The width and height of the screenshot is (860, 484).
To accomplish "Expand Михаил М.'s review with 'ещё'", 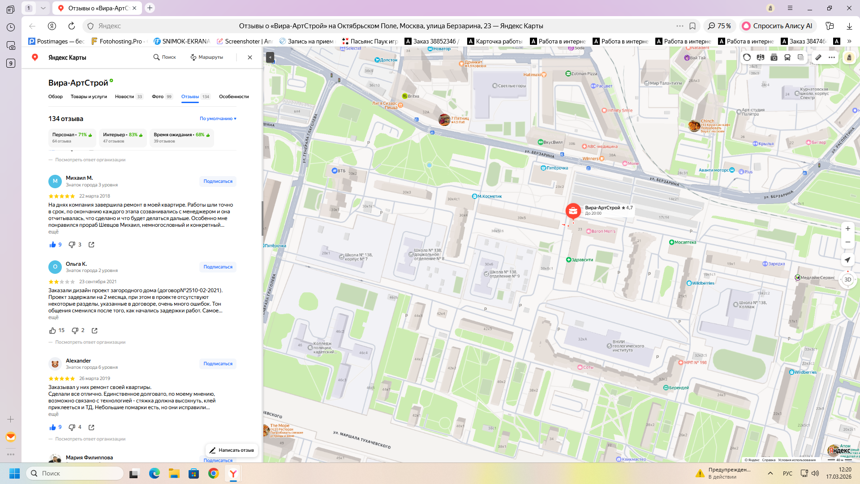I will click(53, 232).
